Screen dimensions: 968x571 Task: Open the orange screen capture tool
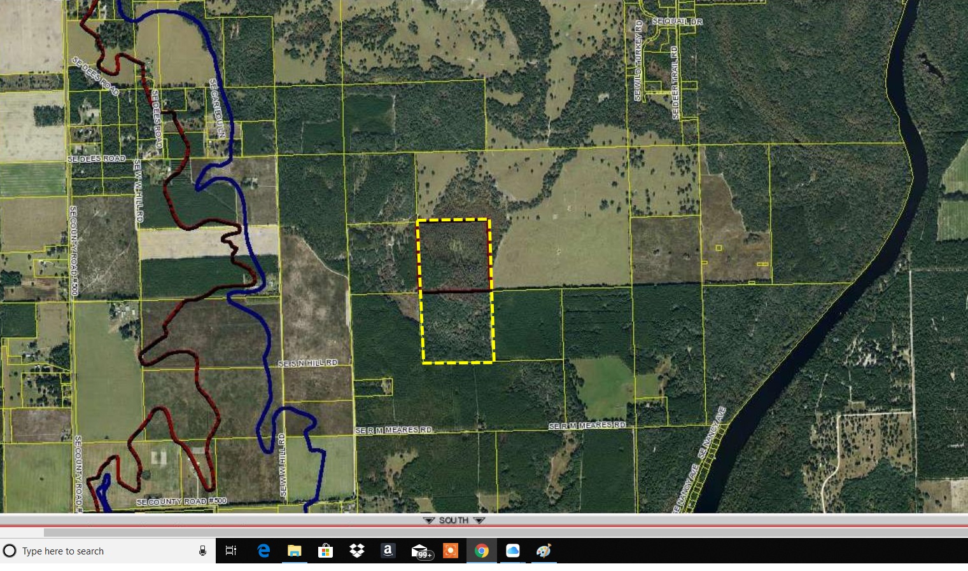[451, 551]
